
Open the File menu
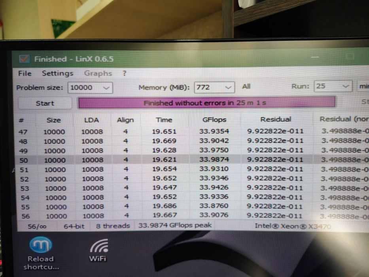(25, 74)
